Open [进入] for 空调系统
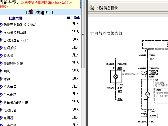This screenshot has width=168, height=126. (x=76, y=47)
